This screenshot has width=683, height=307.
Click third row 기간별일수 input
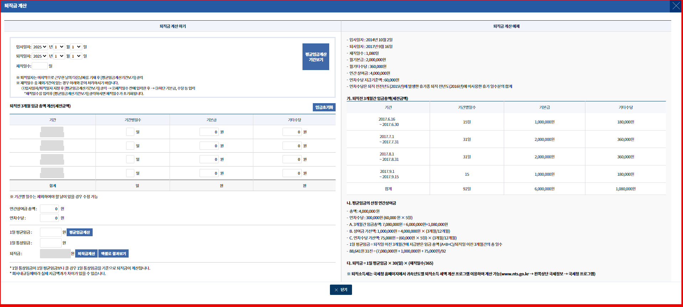click(x=130, y=159)
